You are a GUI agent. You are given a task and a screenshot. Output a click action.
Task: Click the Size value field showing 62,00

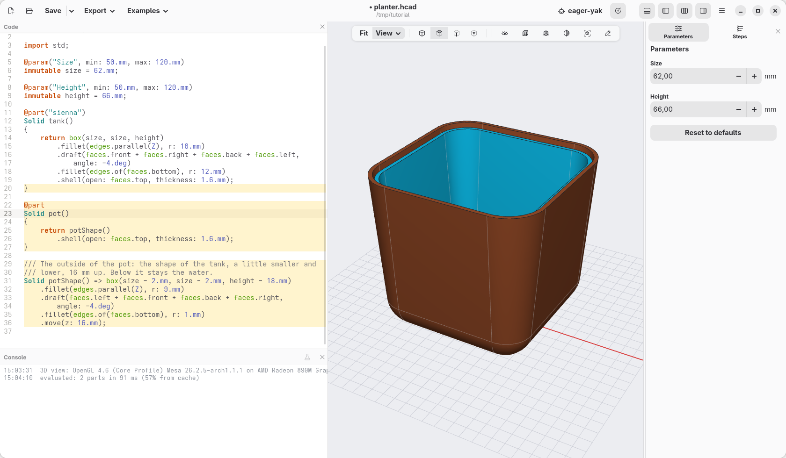point(691,76)
